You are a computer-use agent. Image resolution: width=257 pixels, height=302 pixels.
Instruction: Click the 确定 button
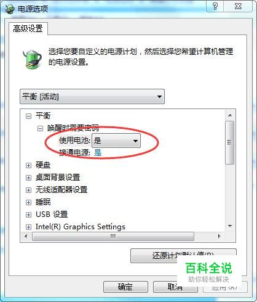[x=125, y=287]
